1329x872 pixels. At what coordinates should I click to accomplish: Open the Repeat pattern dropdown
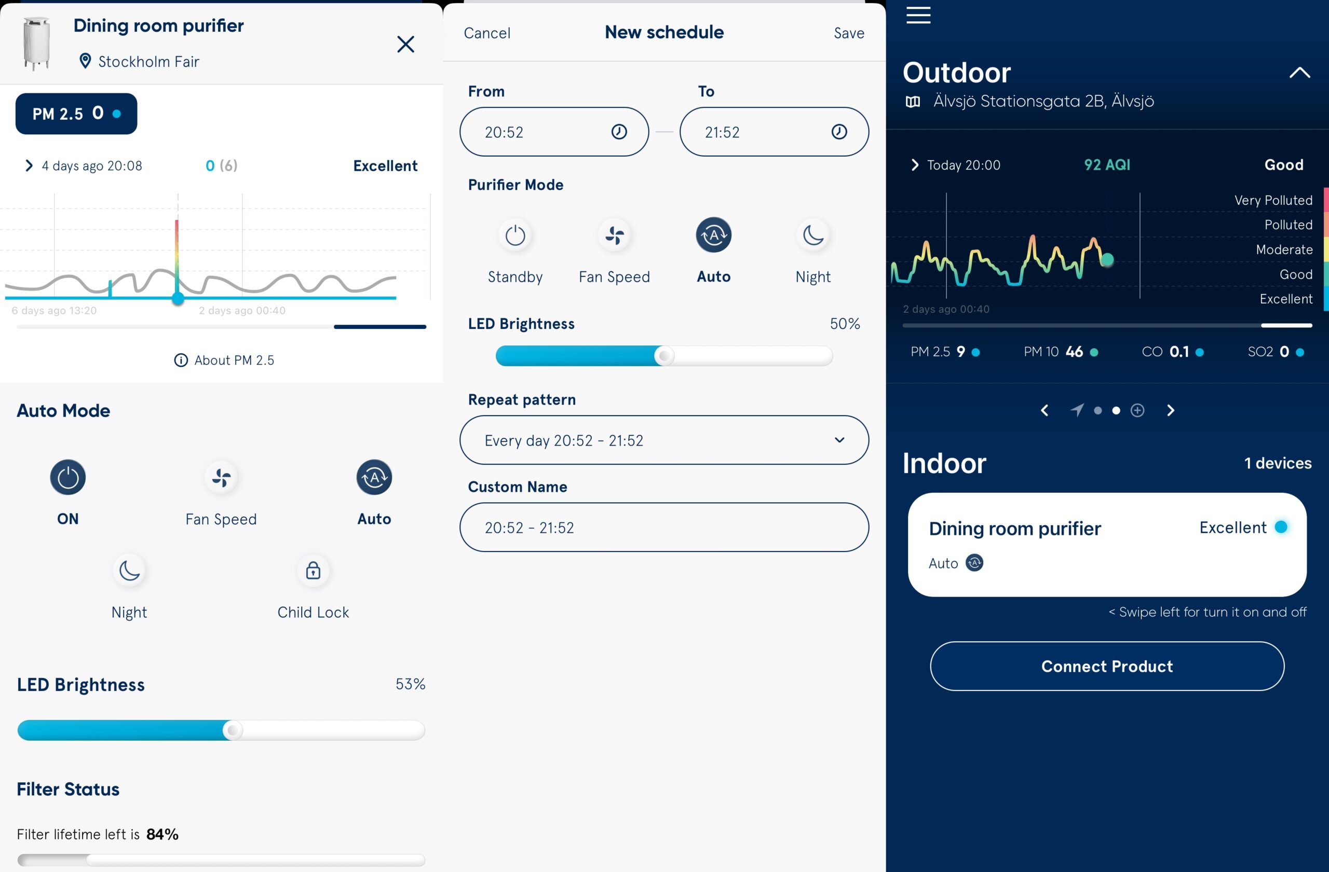coord(664,440)
